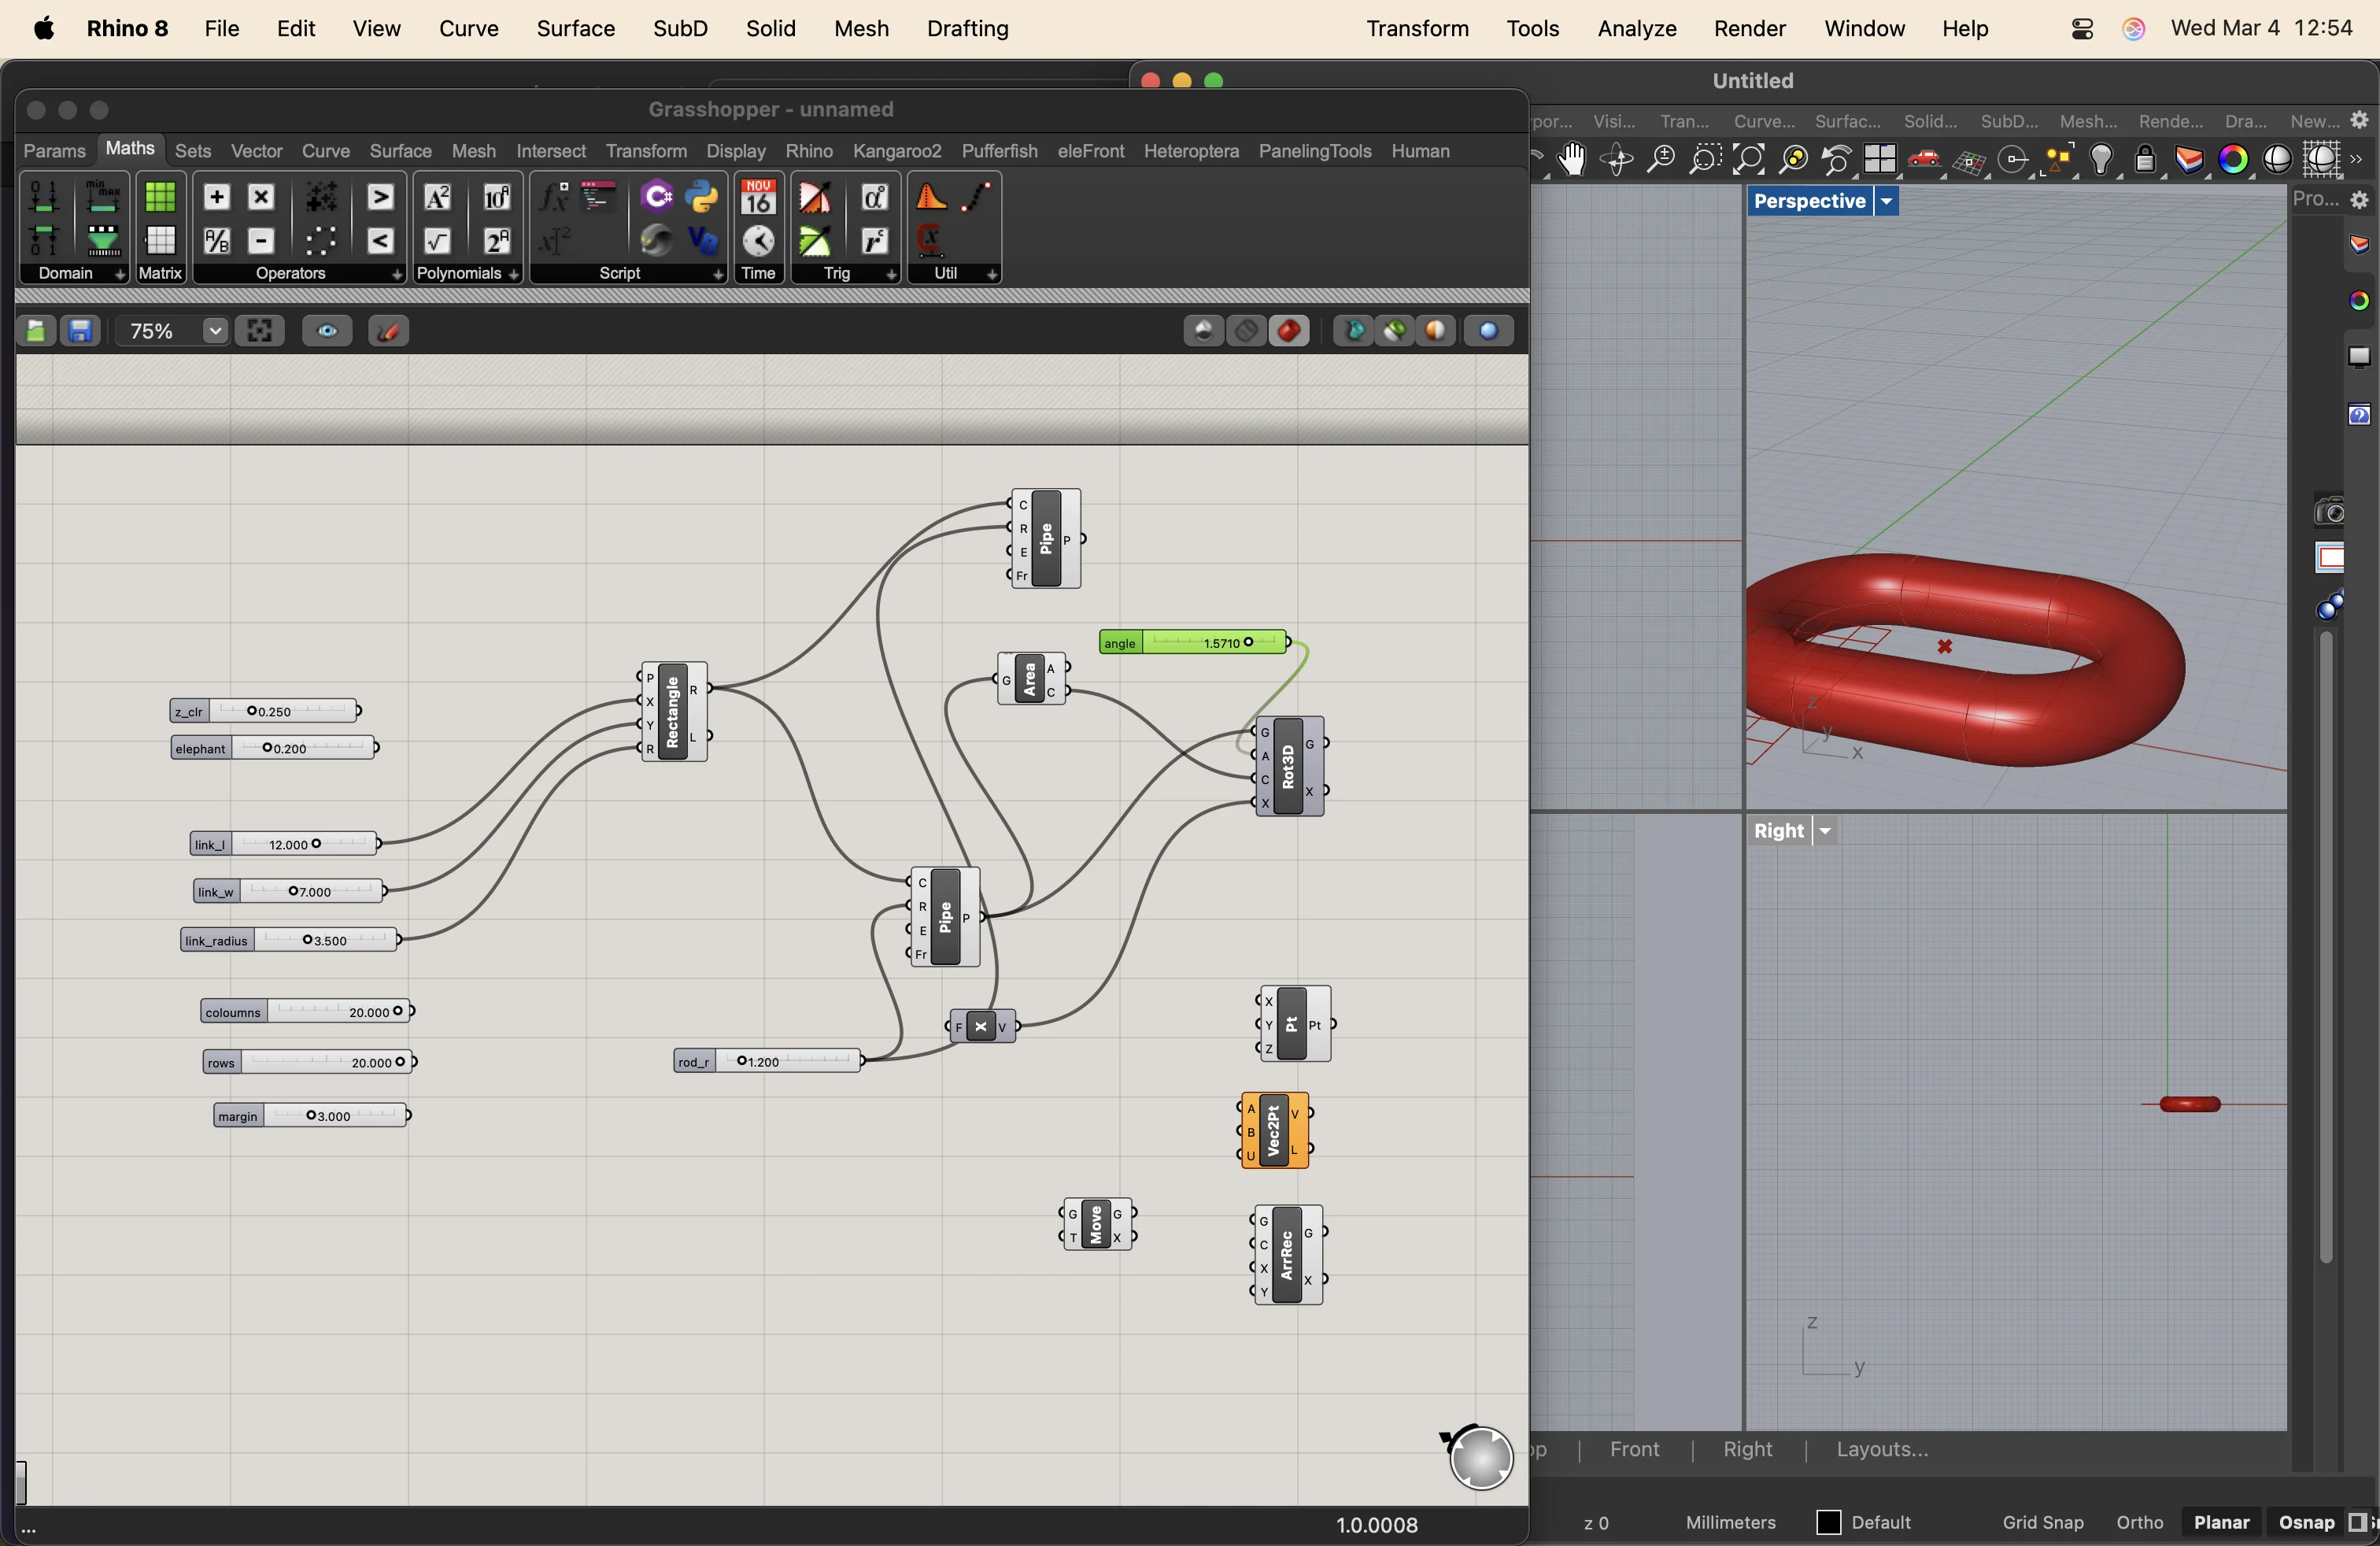This screenshot has height=1546, width=2380.
Task: Click the Zoom Extents icon in Rhino toolbar
Action: [1749, 160]
